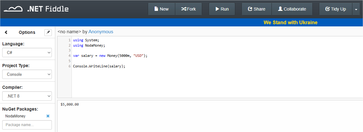
Task: Pin the Options sidebar
Action: pos(48,33)
